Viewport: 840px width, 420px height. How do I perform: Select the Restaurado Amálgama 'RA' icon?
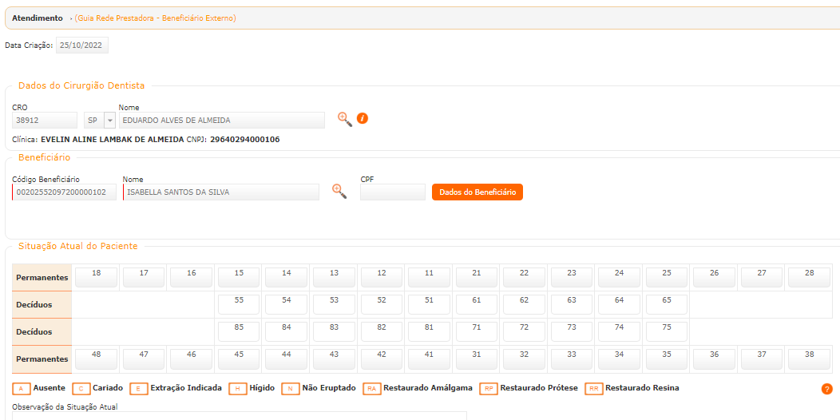point(371,389)
